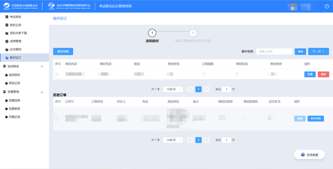Click the 数量 button in textbook row
Image resolution: width=333 pixels, height=169 pixels.
click(310, 74)
